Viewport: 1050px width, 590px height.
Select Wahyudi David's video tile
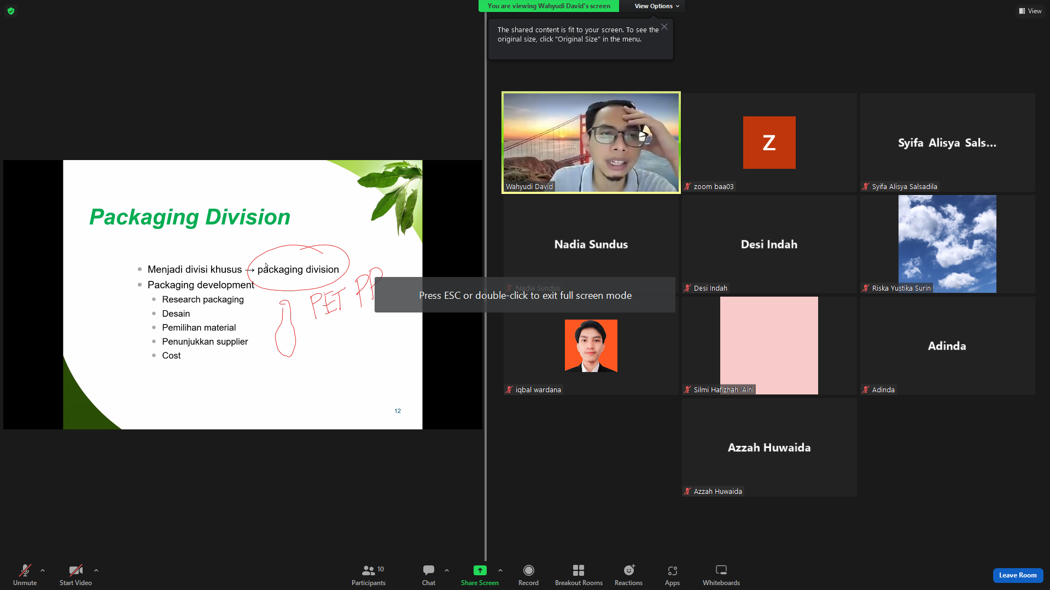(x=591, y=143)
